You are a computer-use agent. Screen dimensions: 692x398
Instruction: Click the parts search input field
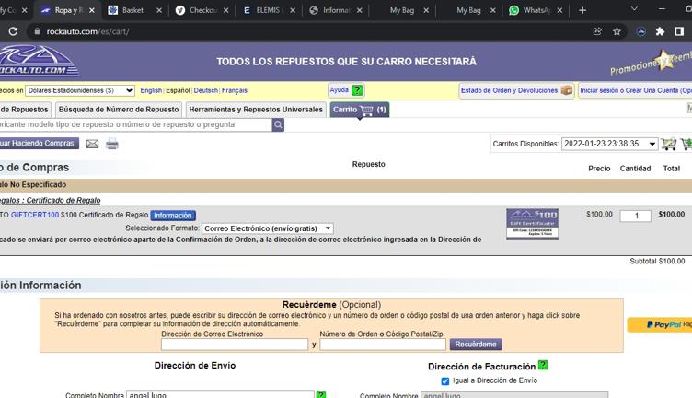136,124
